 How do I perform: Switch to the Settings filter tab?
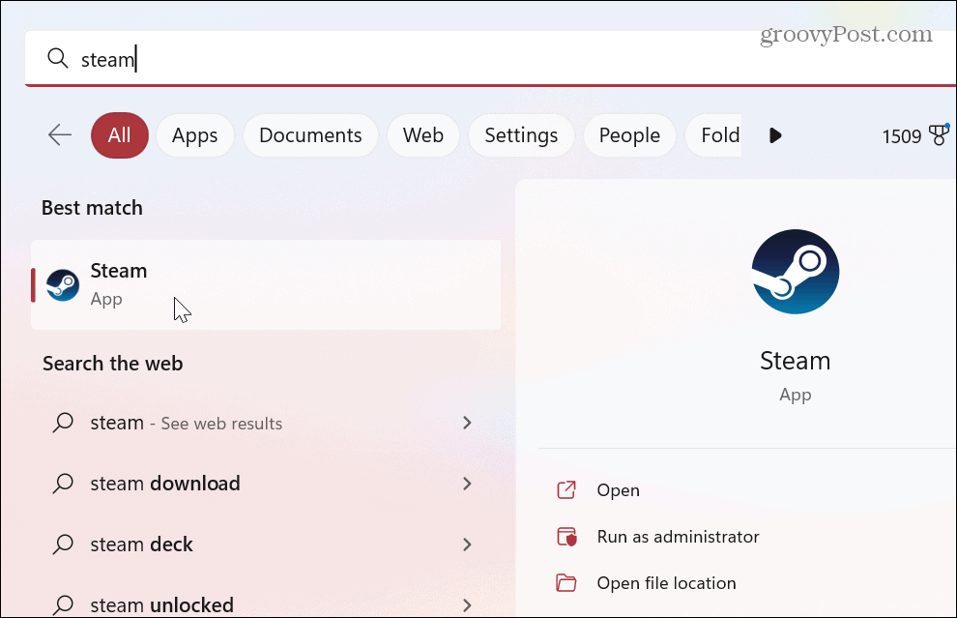521,135
